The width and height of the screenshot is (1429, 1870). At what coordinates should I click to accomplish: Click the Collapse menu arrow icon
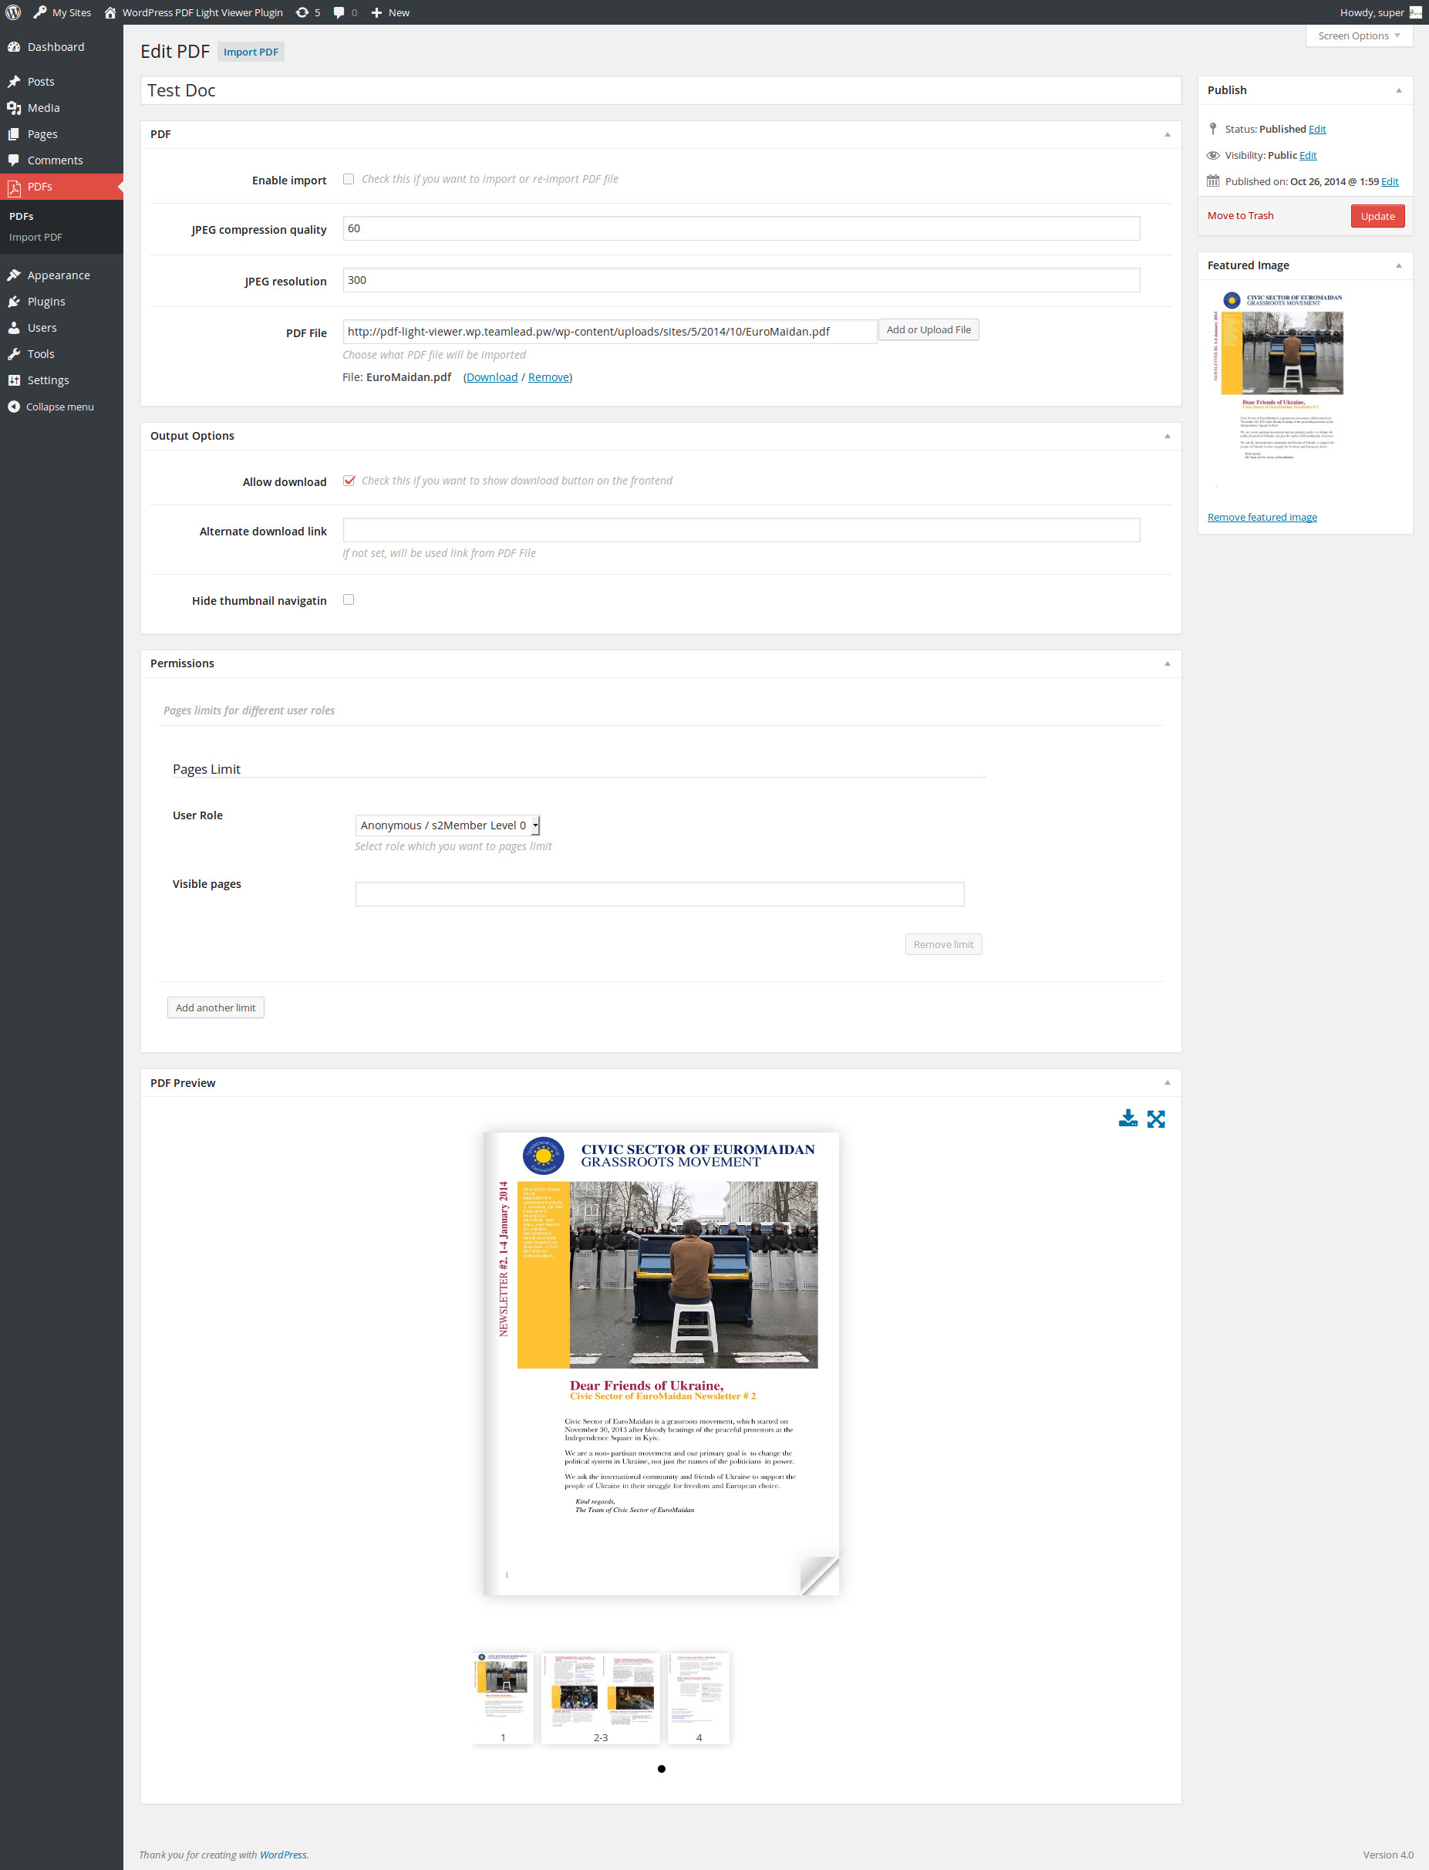click(14, 407)
